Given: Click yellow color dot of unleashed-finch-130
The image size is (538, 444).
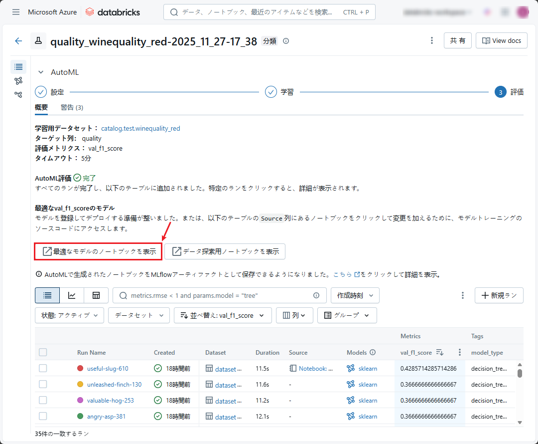Looking at the screenshot, I should point(80,384).
